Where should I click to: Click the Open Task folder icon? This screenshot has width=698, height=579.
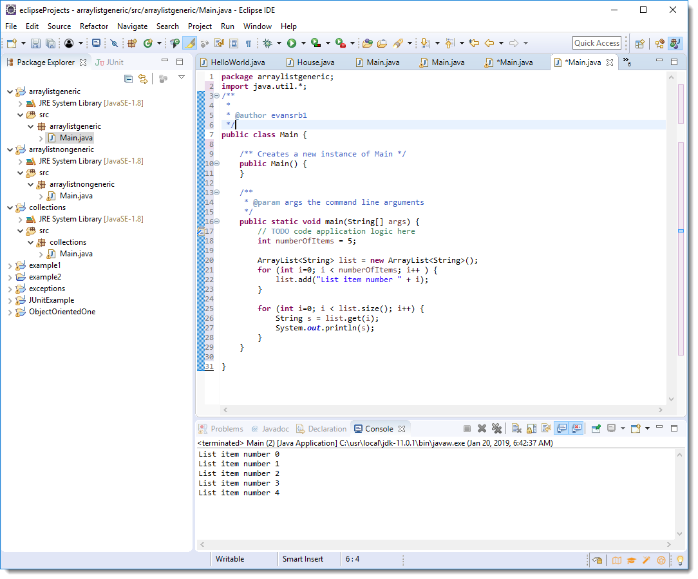pos(382,43)
